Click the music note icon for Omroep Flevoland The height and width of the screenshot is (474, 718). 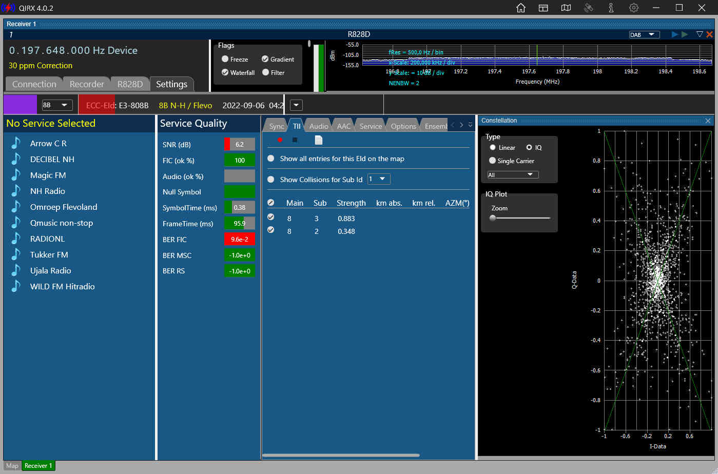pyautogui.click(x=16, y=207)
